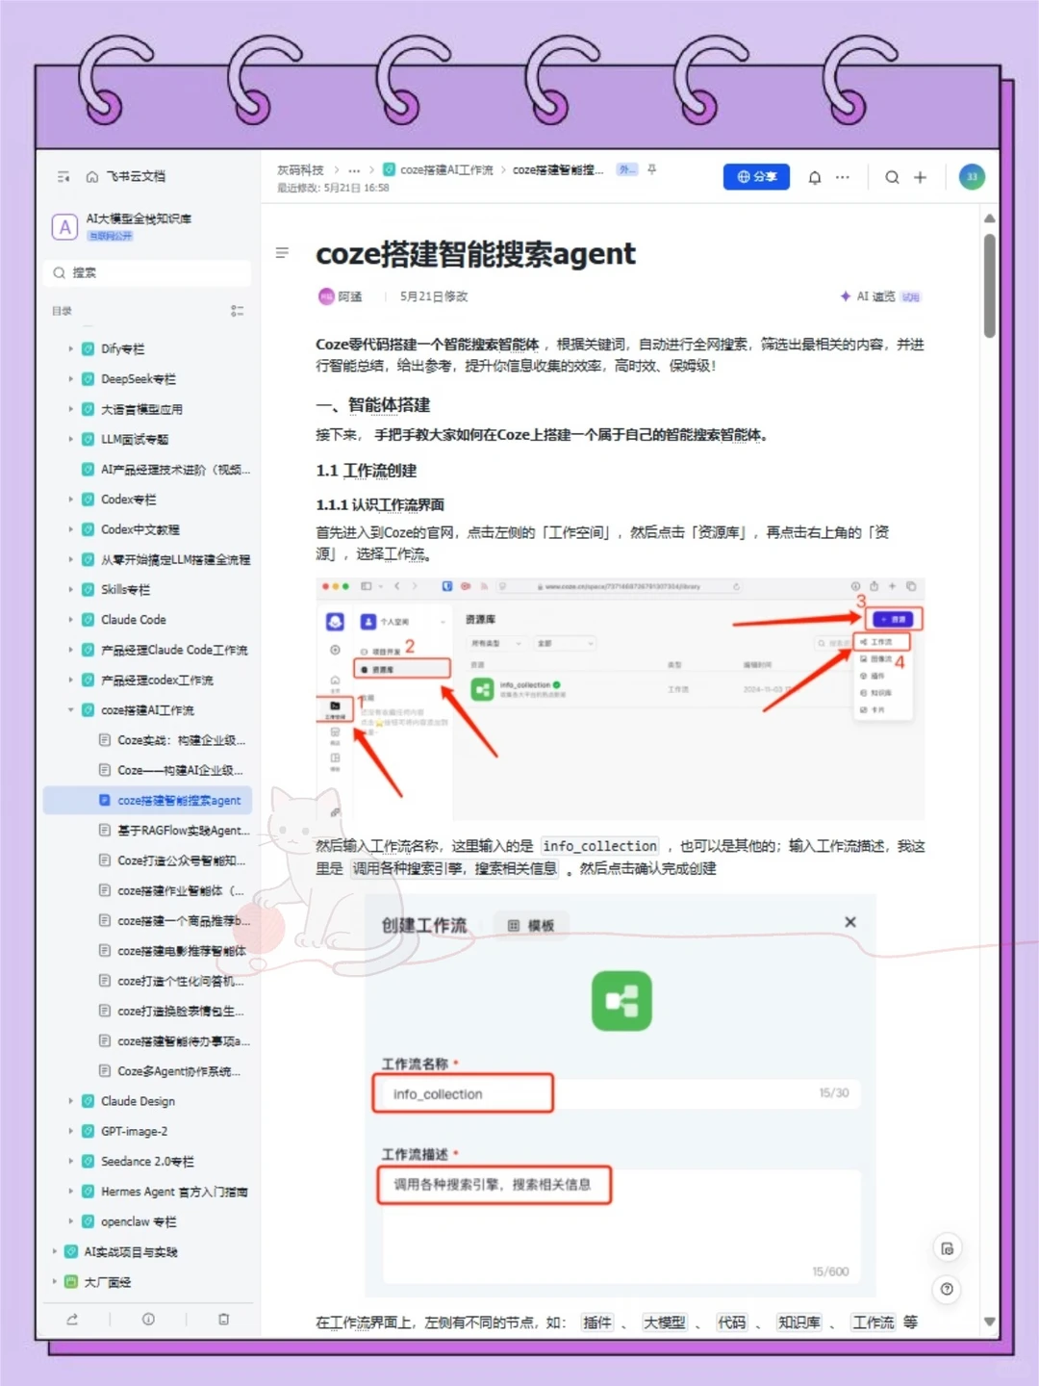The height and width of the screenshot is (1386, 1039).
Task: Toggle the document outline icon beside title
Action: (x=282, y=253)
